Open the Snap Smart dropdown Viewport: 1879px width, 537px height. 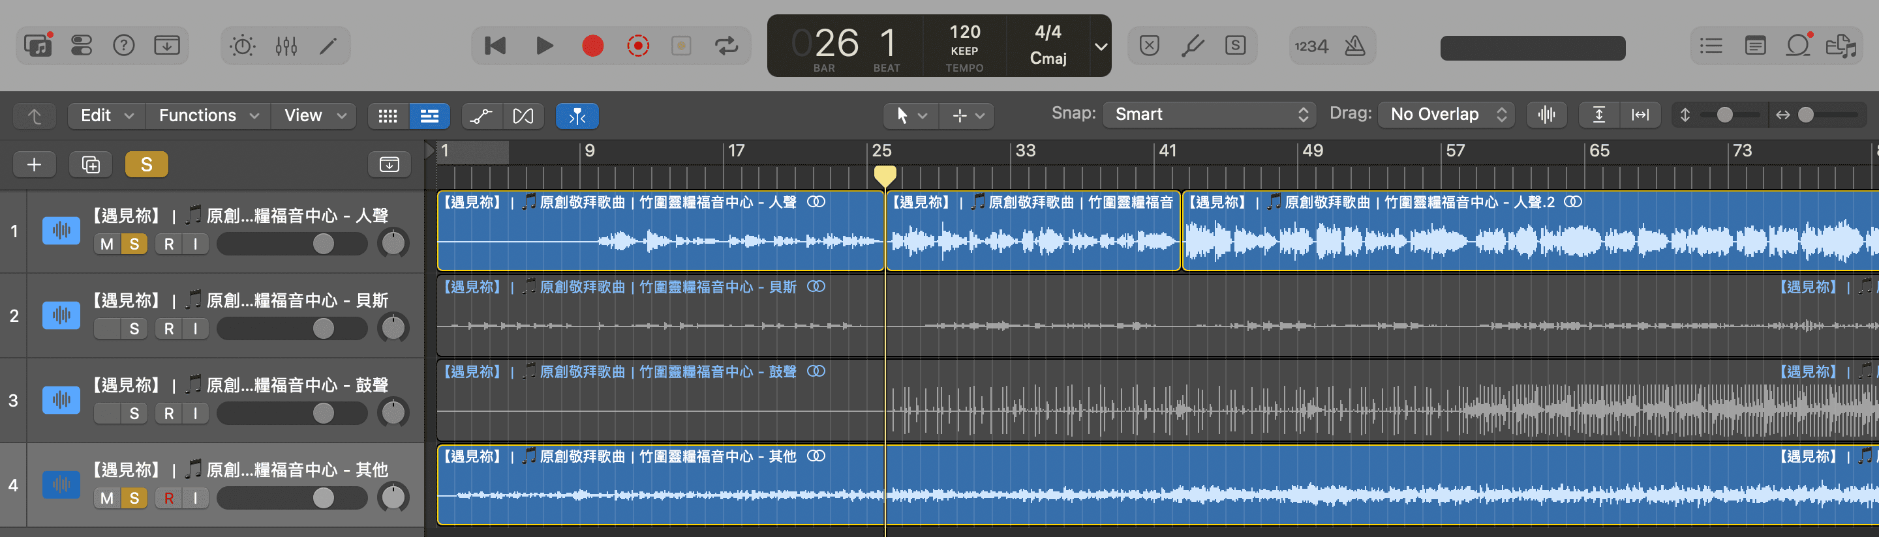point(1210,115)
